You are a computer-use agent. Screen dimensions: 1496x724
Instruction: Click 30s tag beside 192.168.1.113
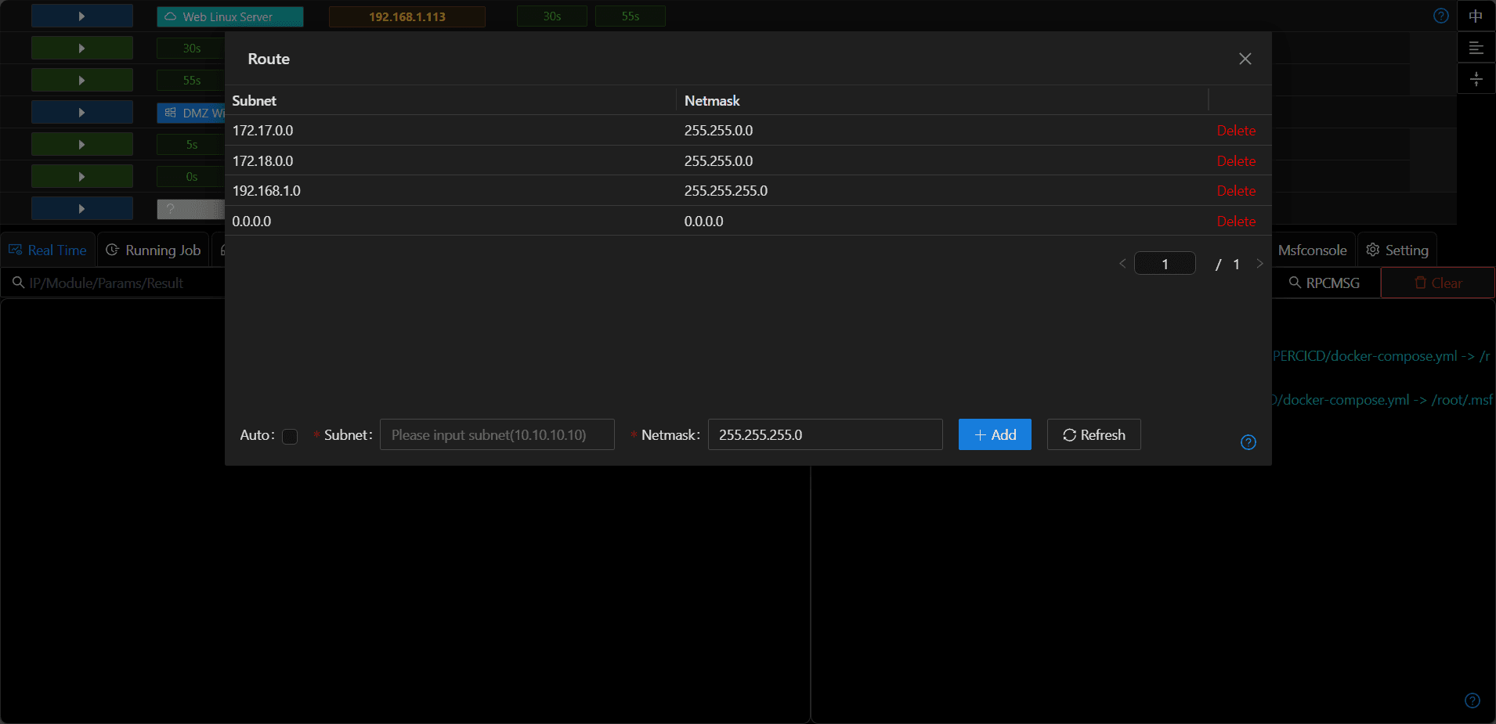click(551, 16)
